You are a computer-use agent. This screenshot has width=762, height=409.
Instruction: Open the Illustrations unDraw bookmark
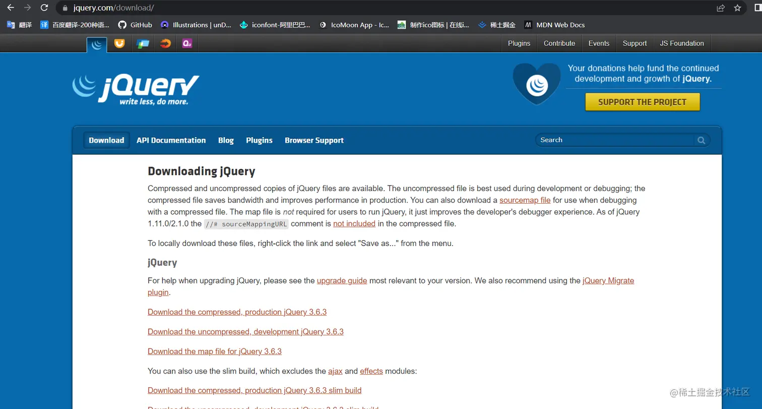coord(196,25)
